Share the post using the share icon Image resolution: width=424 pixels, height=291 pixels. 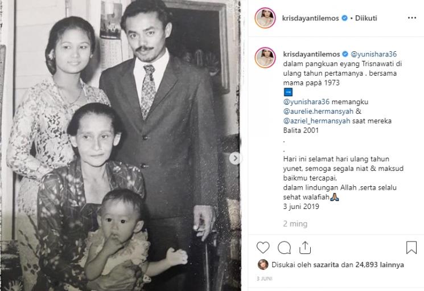click(x=305, y=248)
